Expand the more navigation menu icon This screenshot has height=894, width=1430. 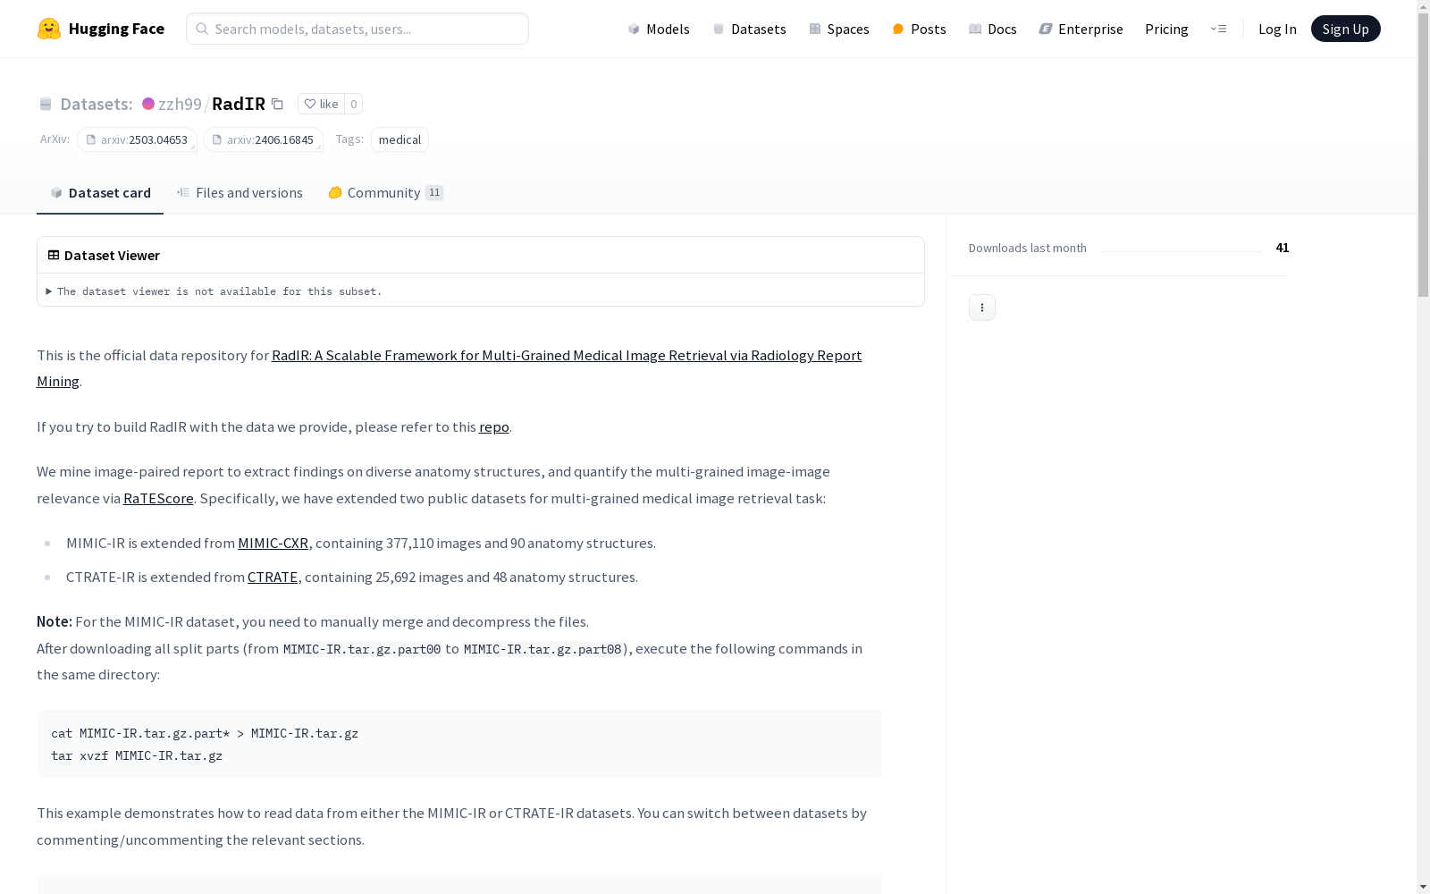click(1218, 29)
